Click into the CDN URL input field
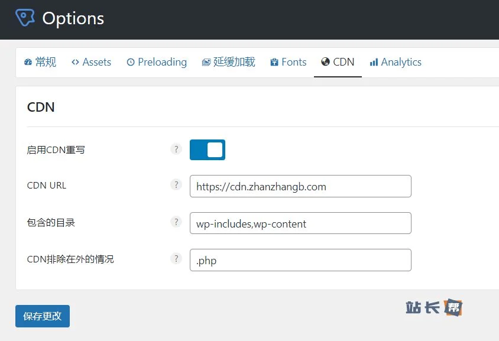This screenshot has height=341, width=499. click(x=300, y=186)
